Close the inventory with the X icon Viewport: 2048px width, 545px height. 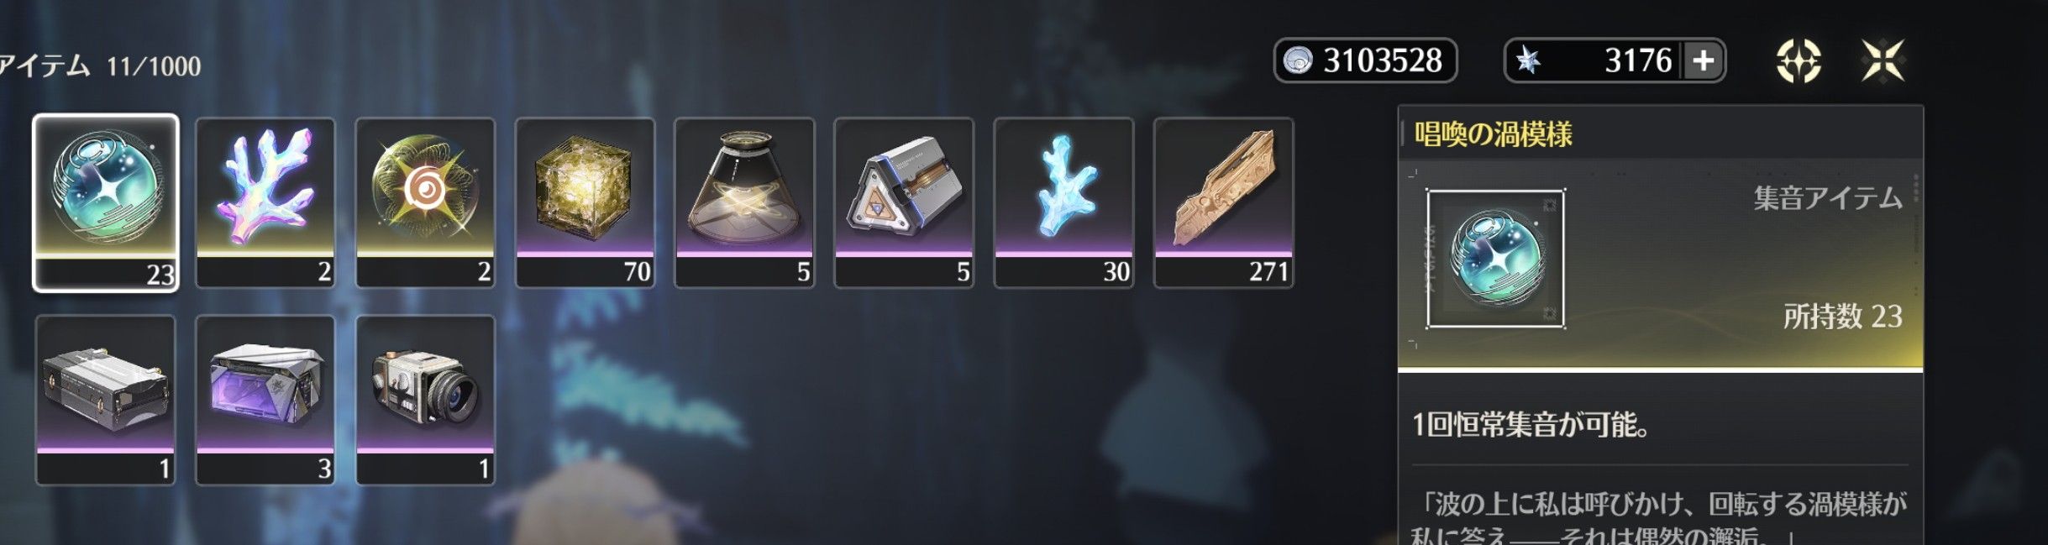tap(1882, 60)
